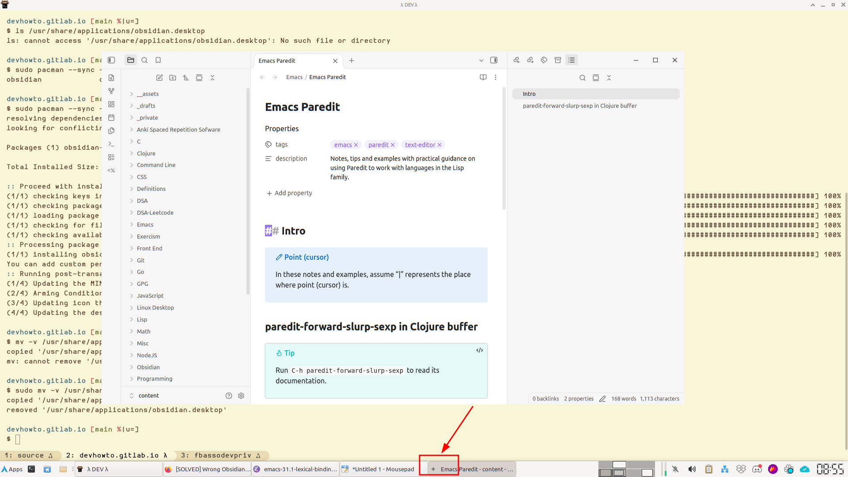Show the tags pane icon
The image size is (848, 477).
pyautogui.click(x=544, y=60)
